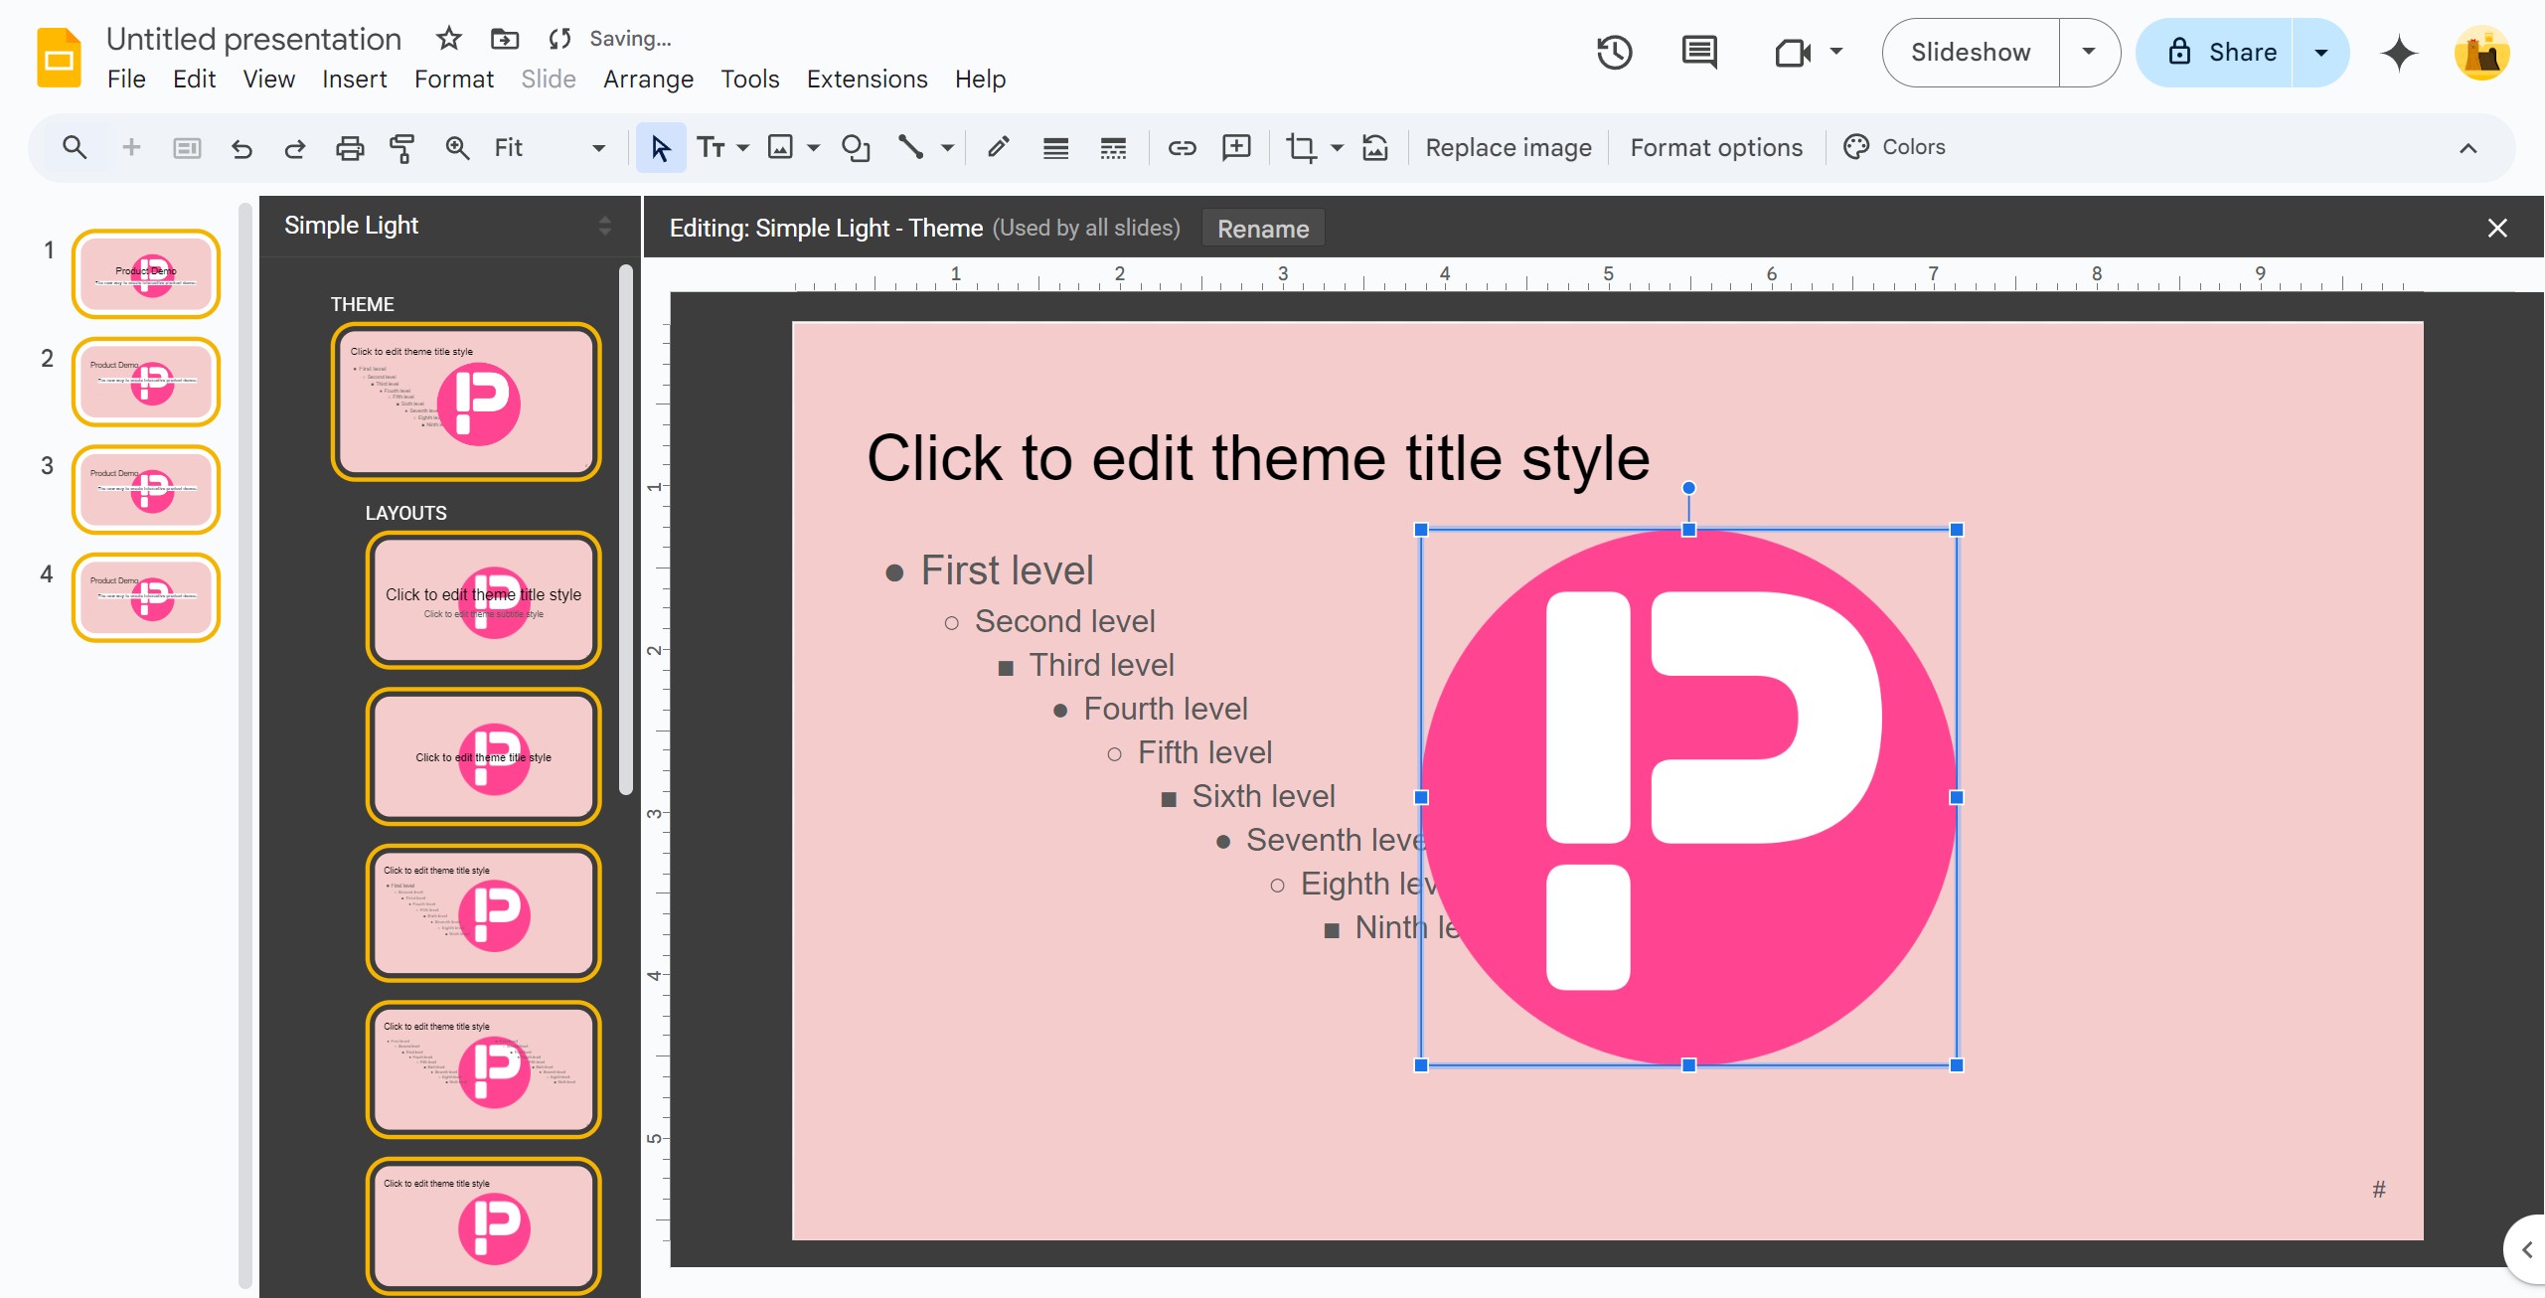
Task: Select the text box tool
Action: coord(711,148)
